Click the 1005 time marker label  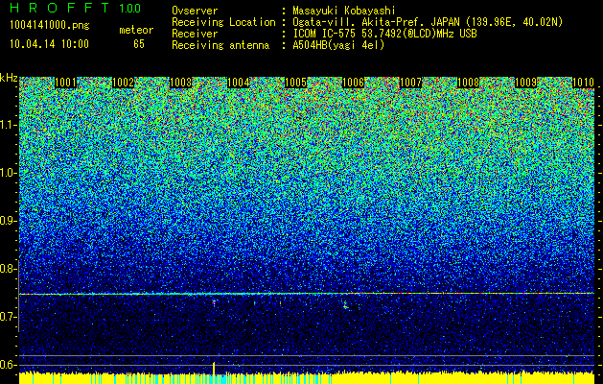coord(295,83)
